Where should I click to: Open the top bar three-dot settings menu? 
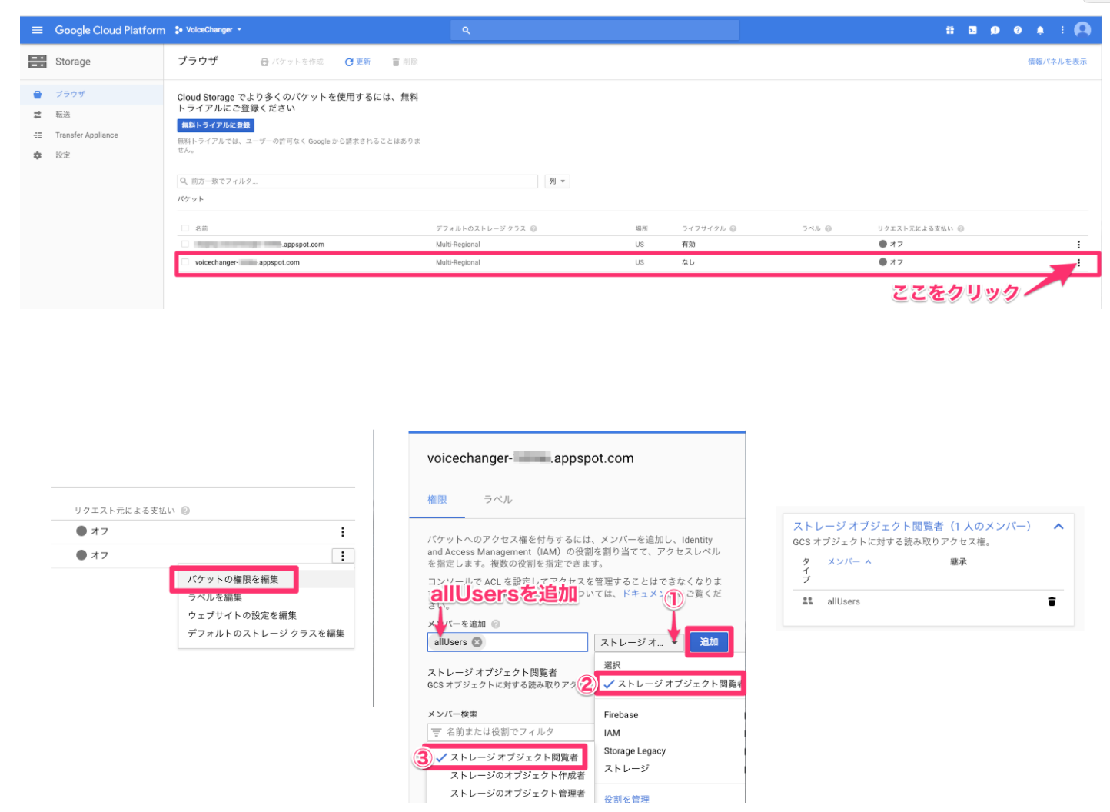point(1062,30)
